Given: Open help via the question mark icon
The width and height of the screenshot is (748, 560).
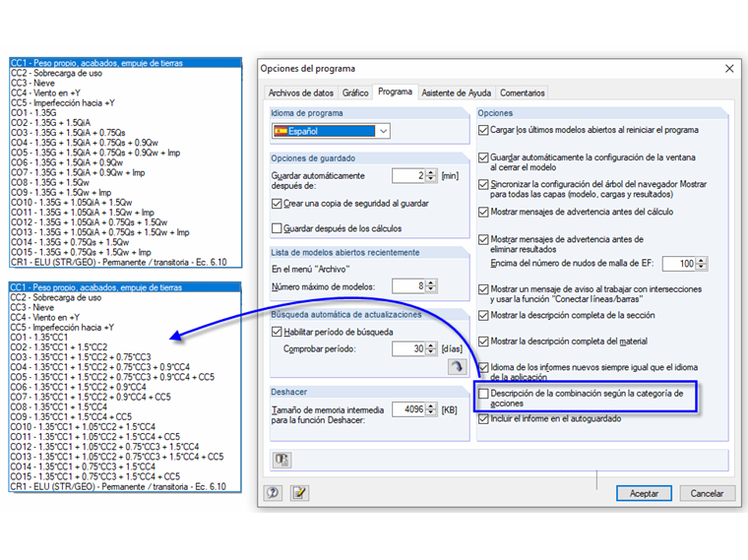Looking at the screenshot, I should pyautogui.click(x=273, y=493).
